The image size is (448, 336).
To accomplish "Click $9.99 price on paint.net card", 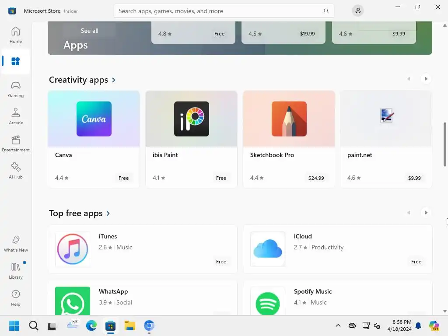I will pyautogui.click(x=414, y=178).
